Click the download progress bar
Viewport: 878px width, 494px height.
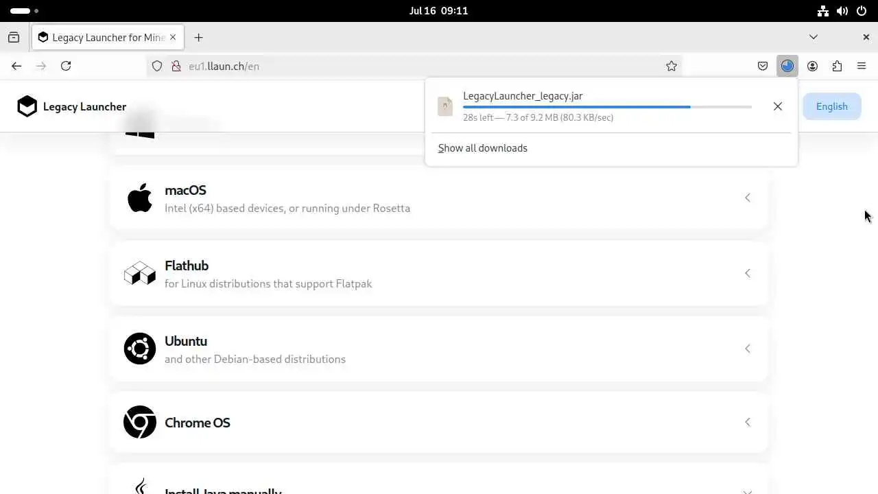tap(607, 107)
